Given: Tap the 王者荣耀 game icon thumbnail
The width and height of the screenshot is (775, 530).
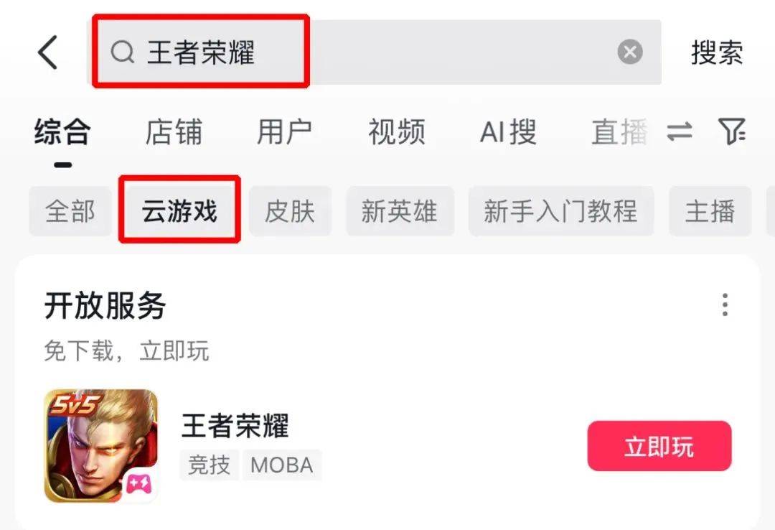Looking at the screenshot, I should (x=101, y=446).
